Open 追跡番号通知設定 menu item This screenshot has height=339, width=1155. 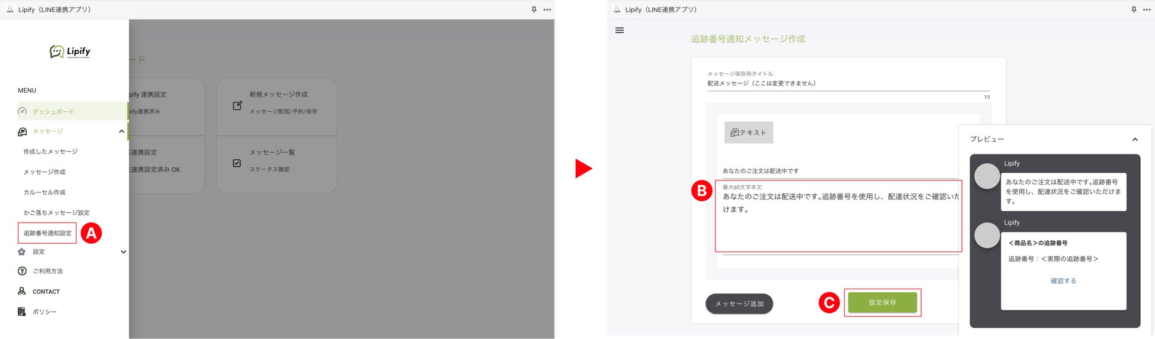pos(47,233)
